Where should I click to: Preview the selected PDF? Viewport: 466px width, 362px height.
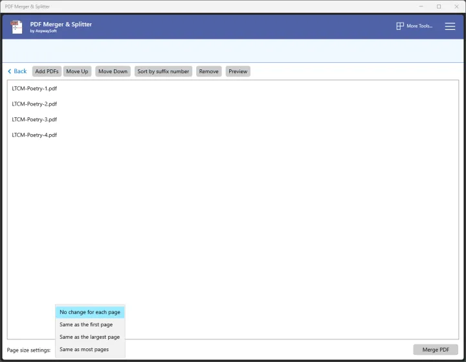tap(238, 71)
